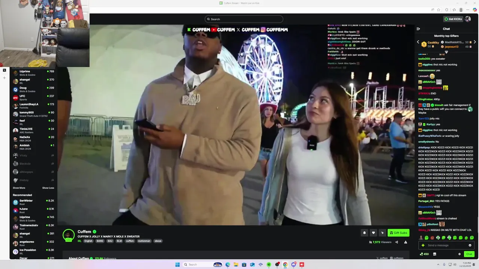Screen dimensions: 479x269
Task: Open Razer app from the taskbar
Action: (269, 265)
